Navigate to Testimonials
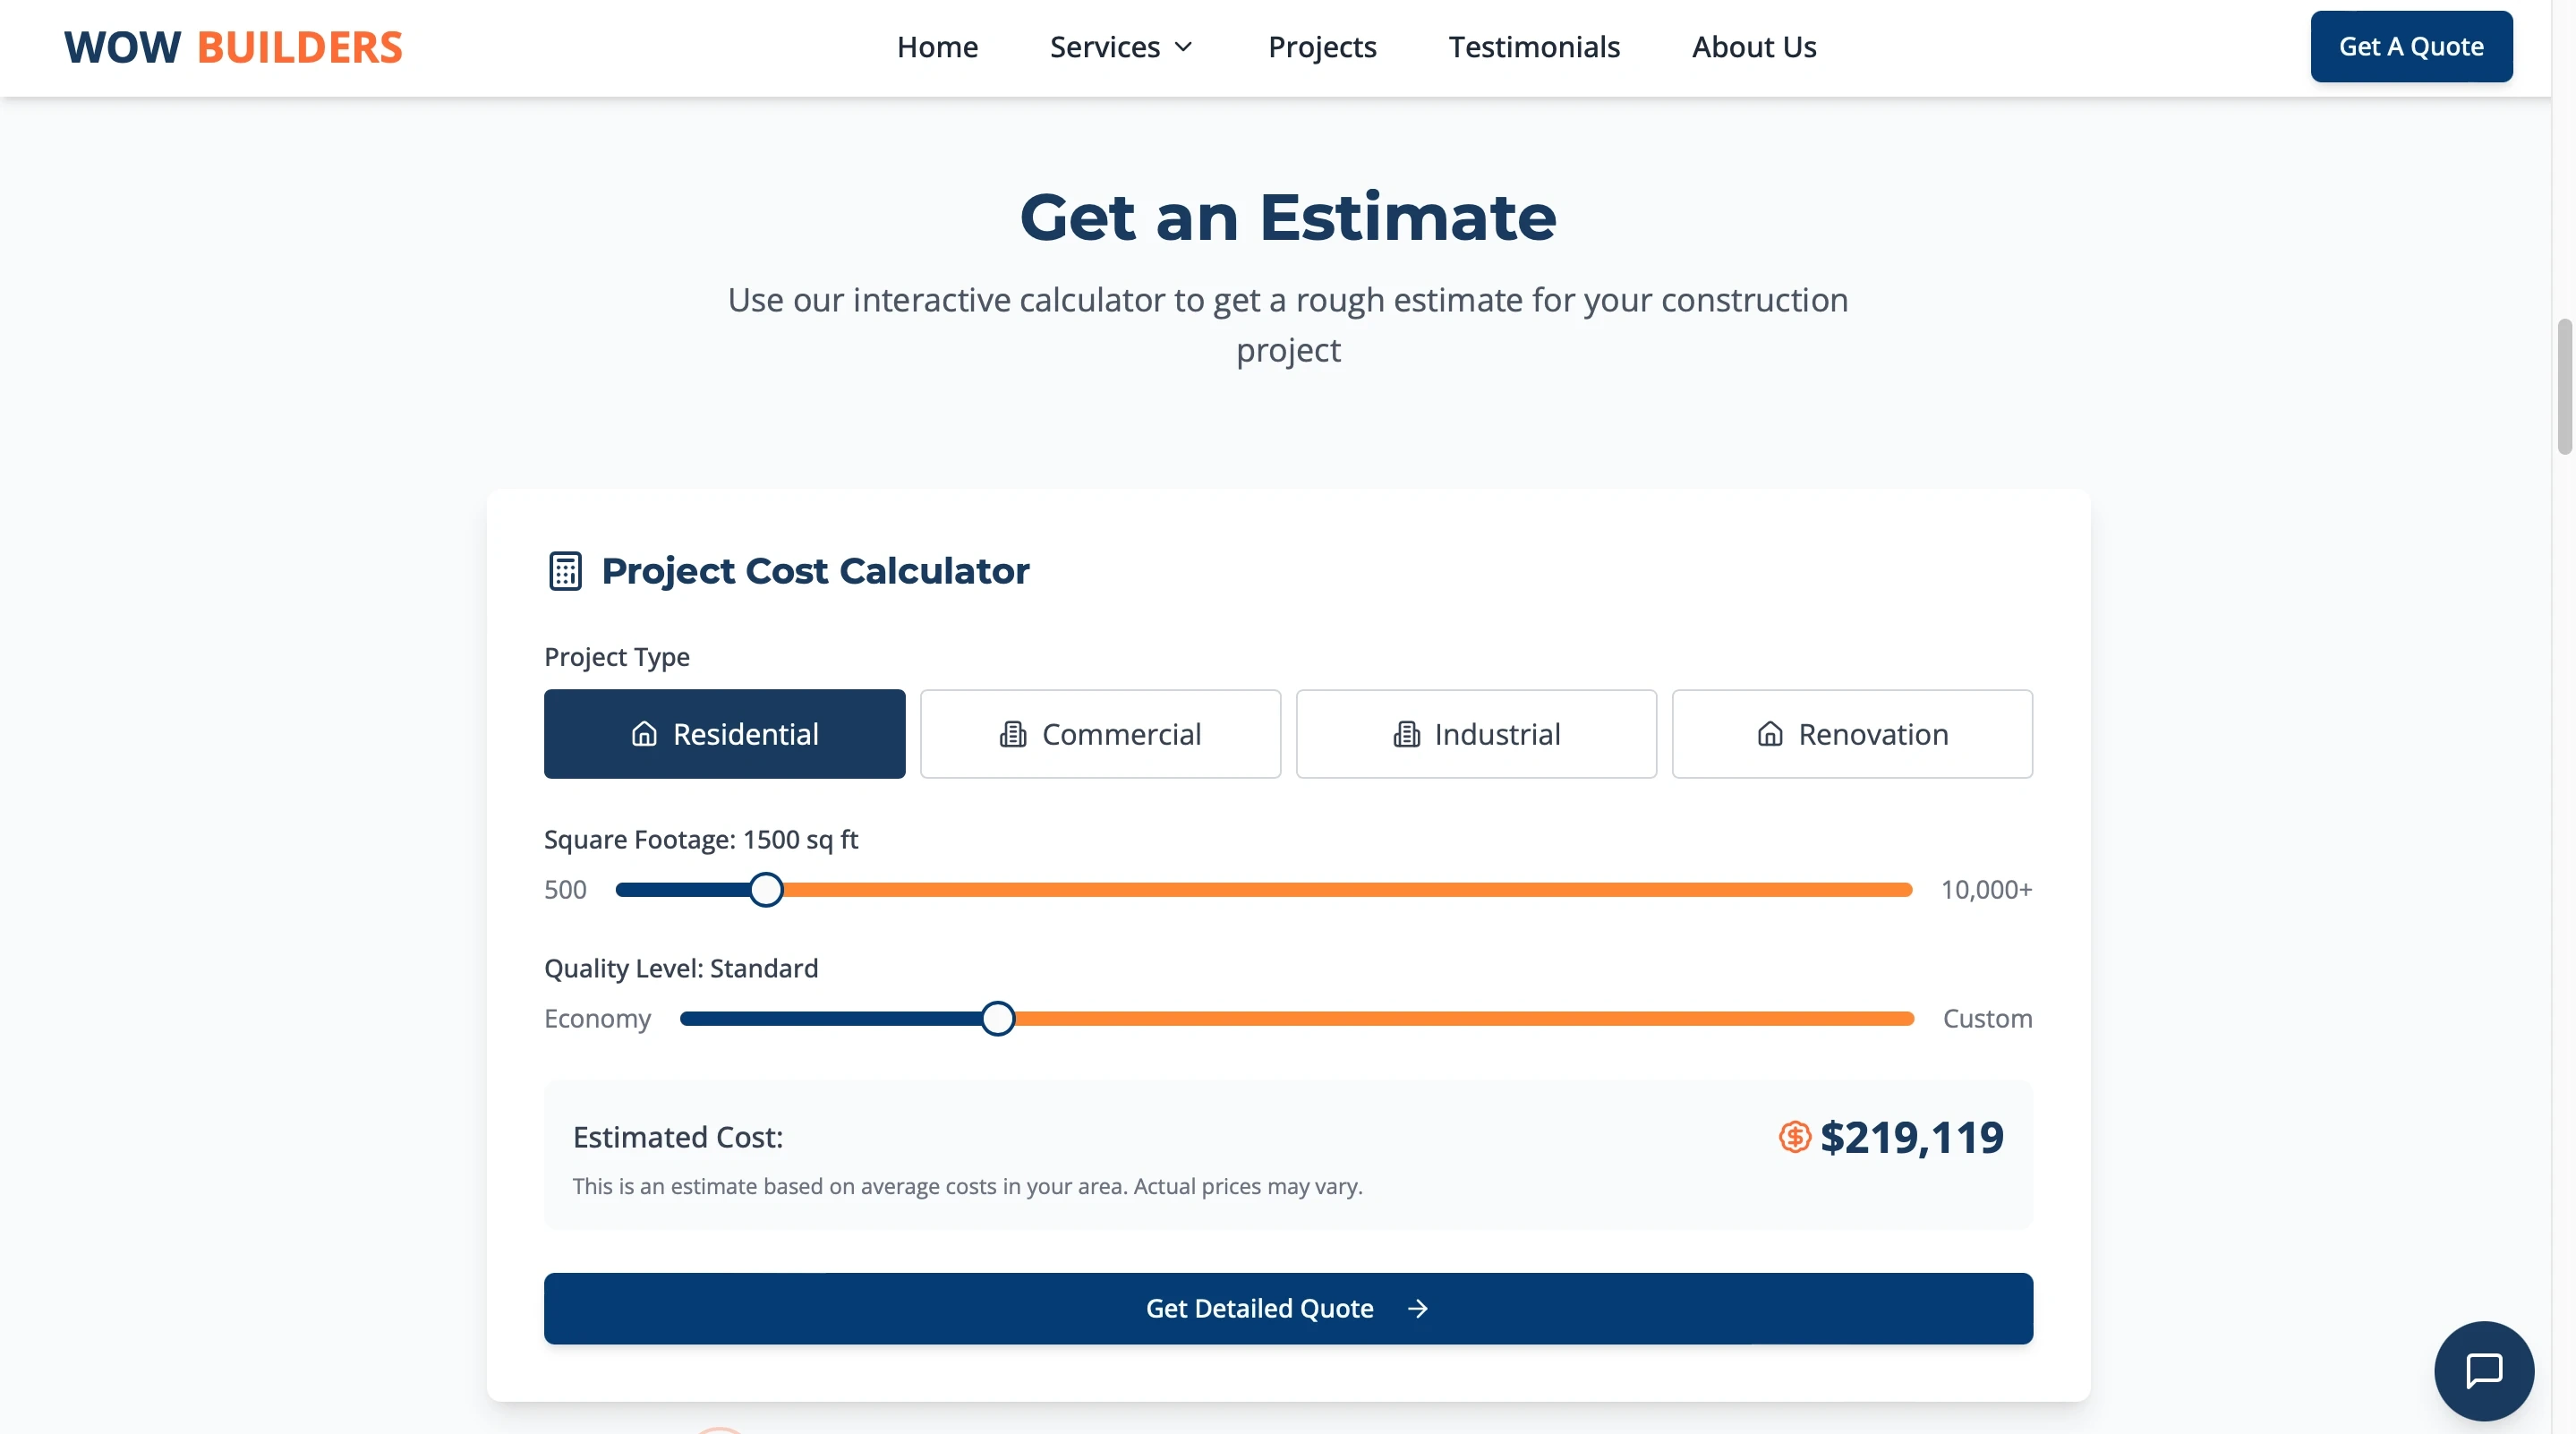The height and width of the screenshot is (1434, 2576). (x=1534, y=47)
